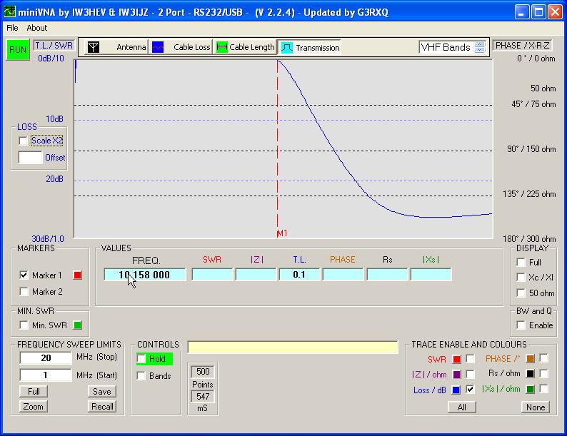Select the Cable Loss mode icon
Image resolution: width=567 pixels, height=436 pixels.
(158, 47)
